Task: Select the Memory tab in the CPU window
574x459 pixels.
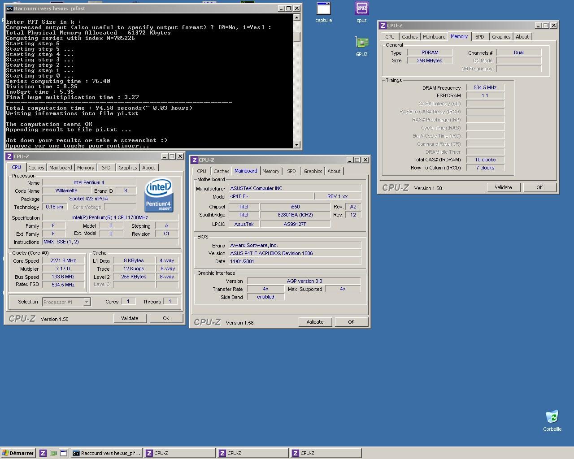Action: [x=86, y=168]
